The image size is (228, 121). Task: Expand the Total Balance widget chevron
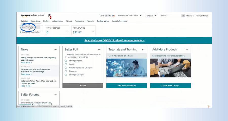93,32
